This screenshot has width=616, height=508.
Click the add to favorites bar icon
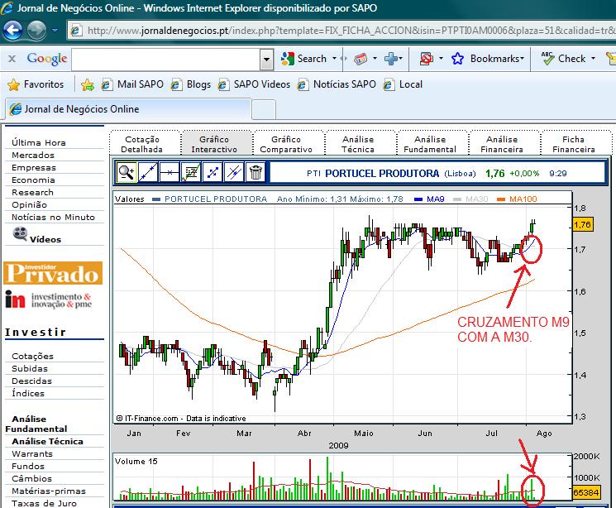click(87, 84)
